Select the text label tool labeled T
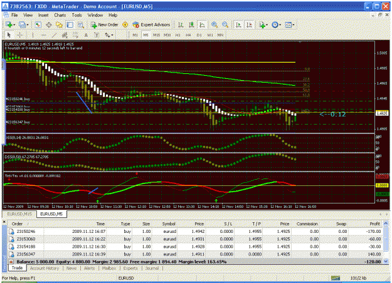The height and width of the screenshot is (283, 392). tap(97, 35)
